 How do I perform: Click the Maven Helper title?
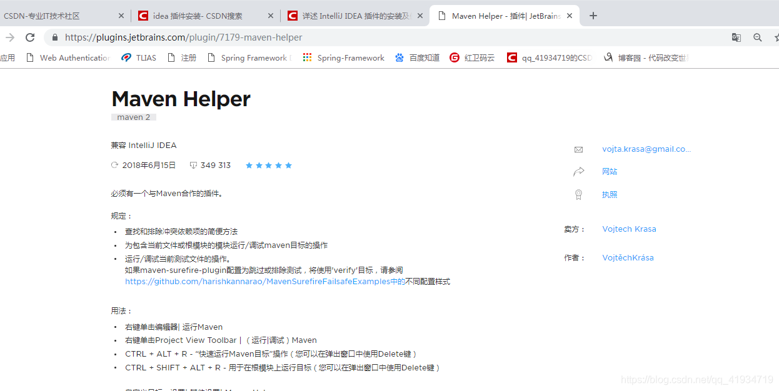(x=181, y=99)
